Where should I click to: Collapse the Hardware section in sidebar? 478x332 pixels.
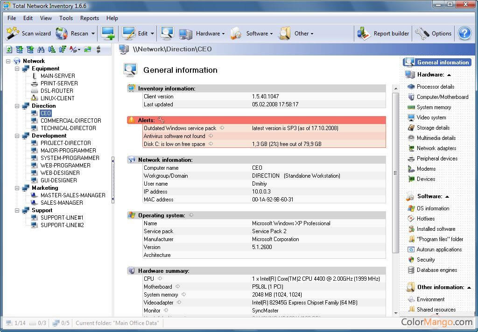449,75
